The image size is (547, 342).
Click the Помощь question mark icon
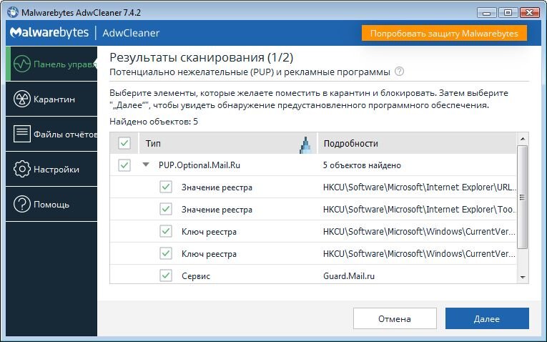click(22, 204)
